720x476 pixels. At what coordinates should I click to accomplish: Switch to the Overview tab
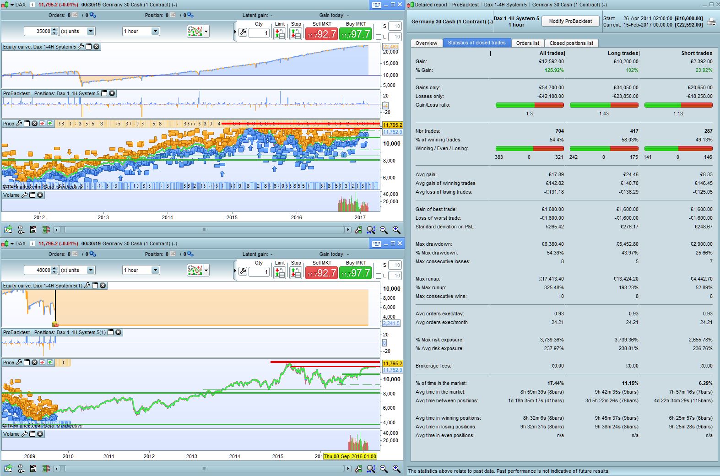point(427,43)
